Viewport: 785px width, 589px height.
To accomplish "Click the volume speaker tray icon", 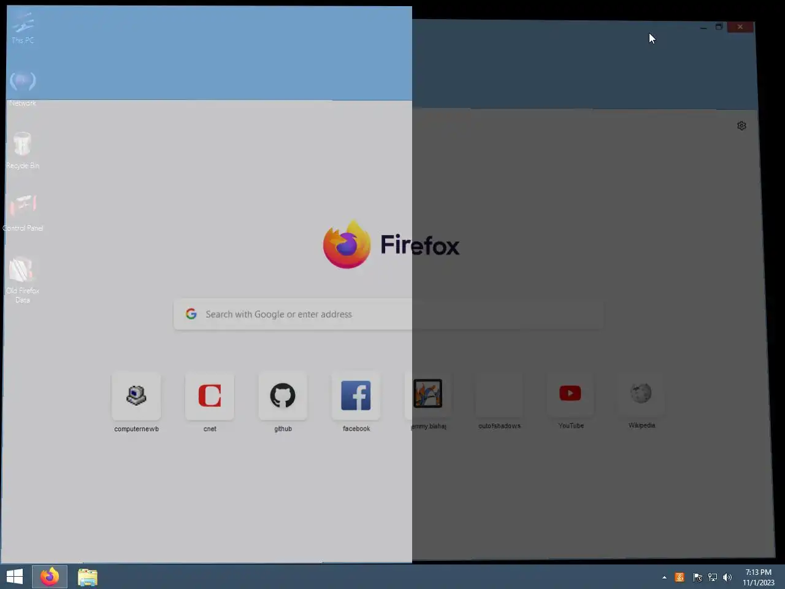I will point(727,577).
